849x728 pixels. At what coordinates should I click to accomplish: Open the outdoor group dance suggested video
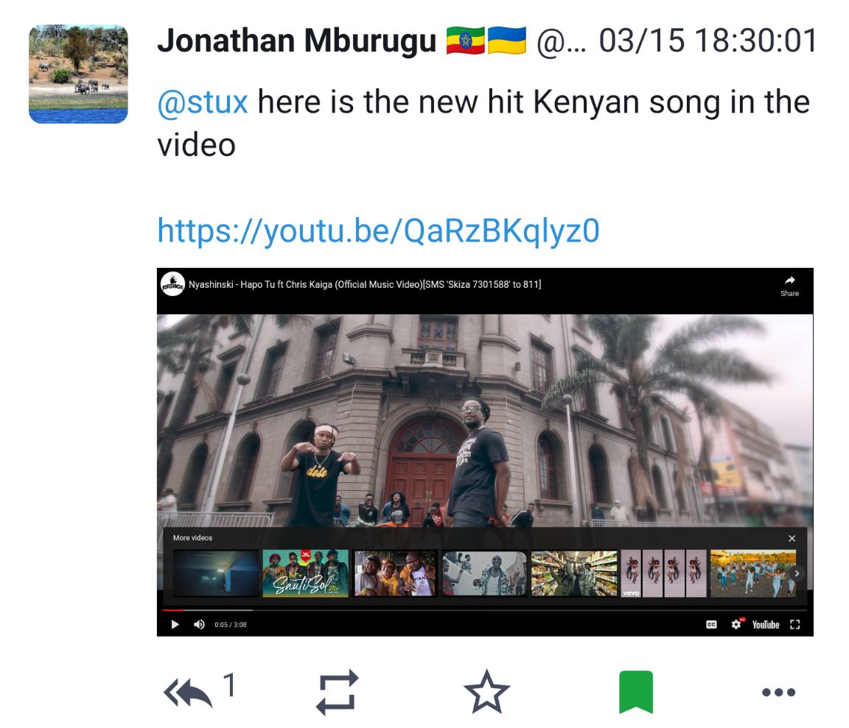coord(753,573)
